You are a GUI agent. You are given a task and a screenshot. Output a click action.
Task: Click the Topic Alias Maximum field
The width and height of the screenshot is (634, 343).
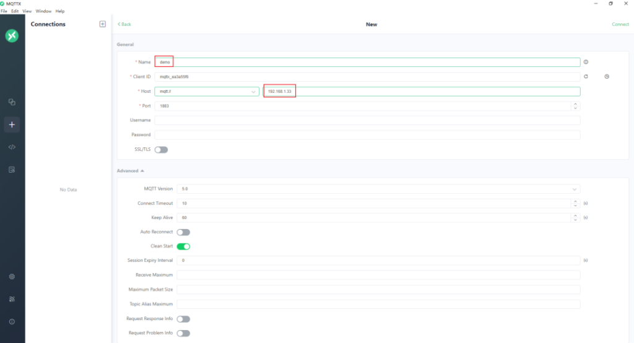(x=378, y=304)
